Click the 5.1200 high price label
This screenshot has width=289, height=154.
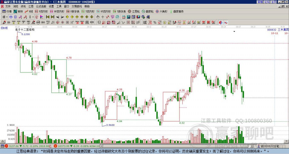[x=26, y=34]
